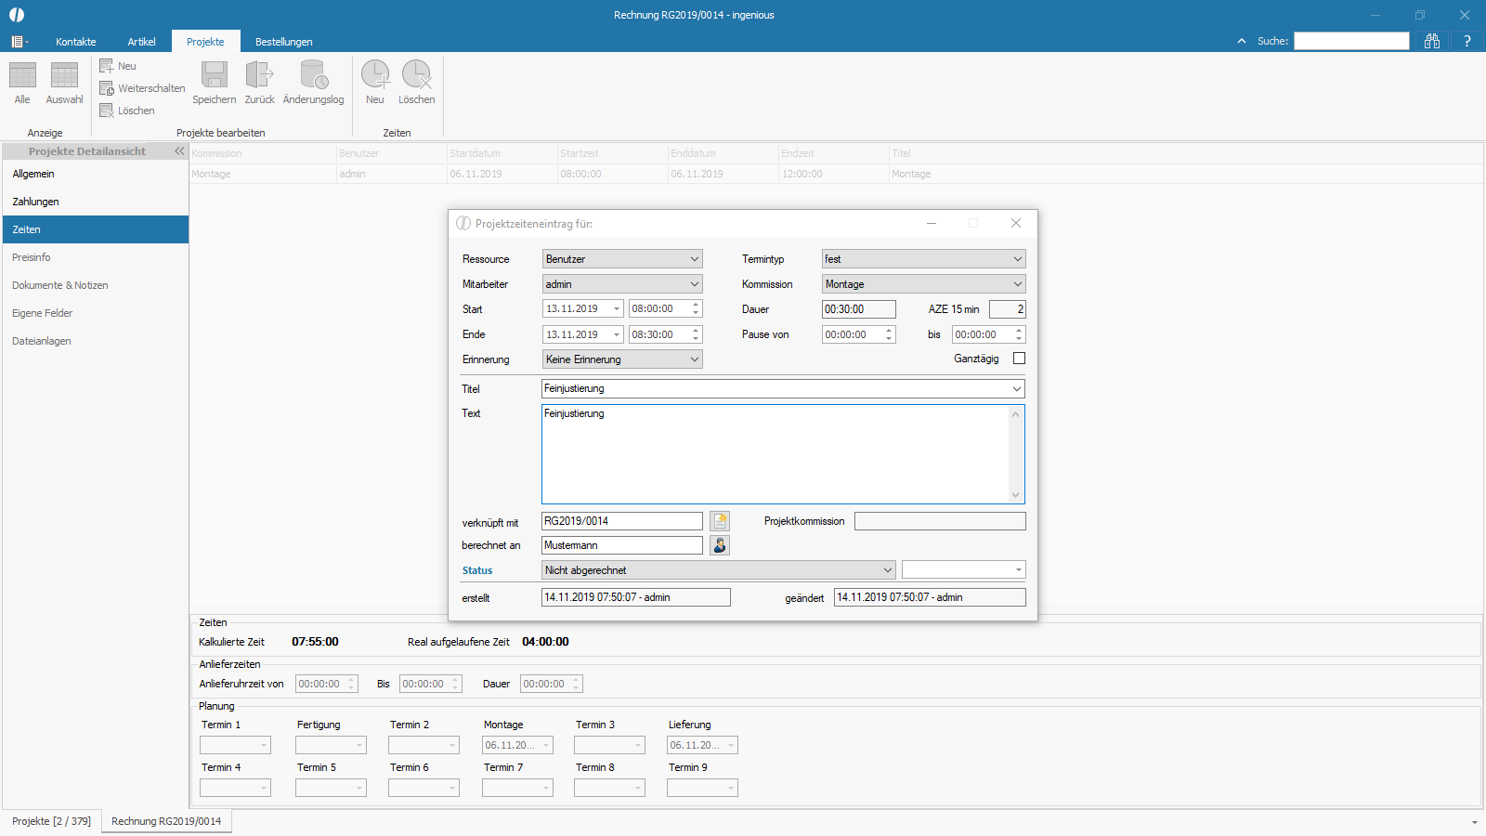1486x836 pixels.
Task: Select 'Zahlungen' in the project detail sidebar
Action: 35,201
